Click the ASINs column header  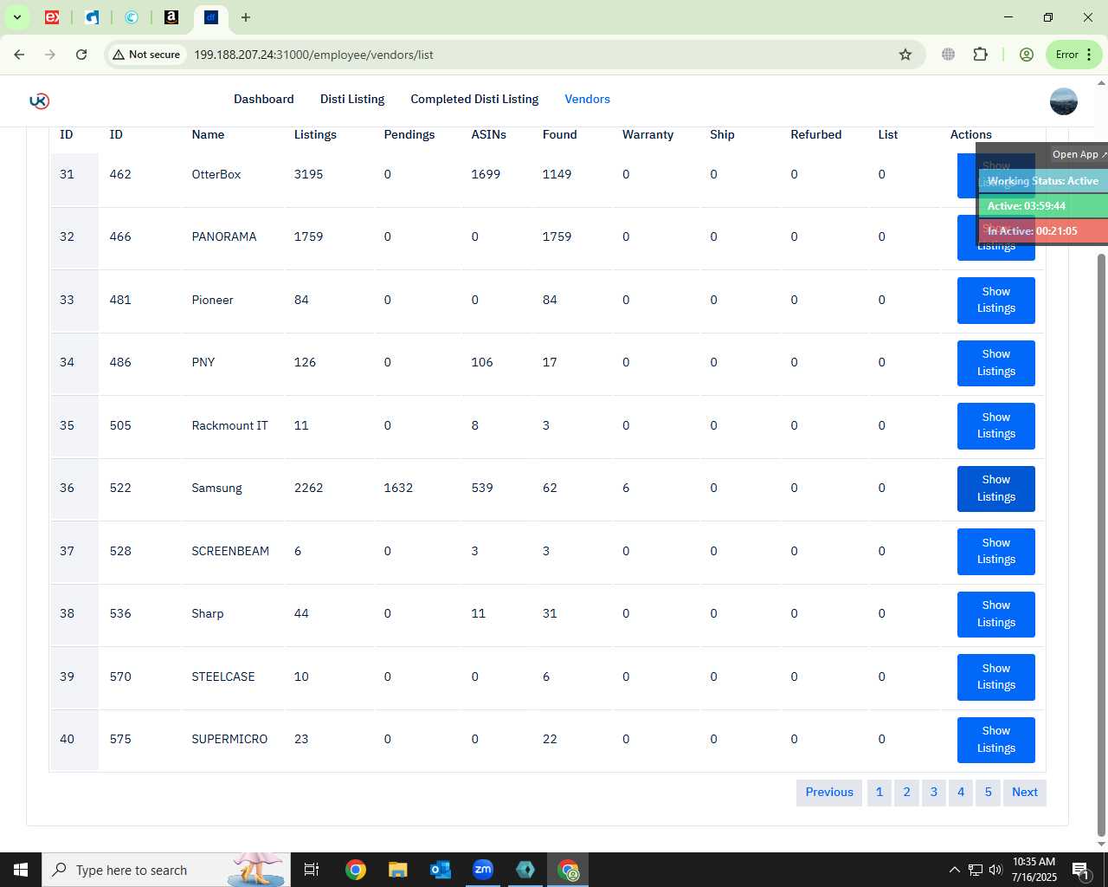coord(488,134)
